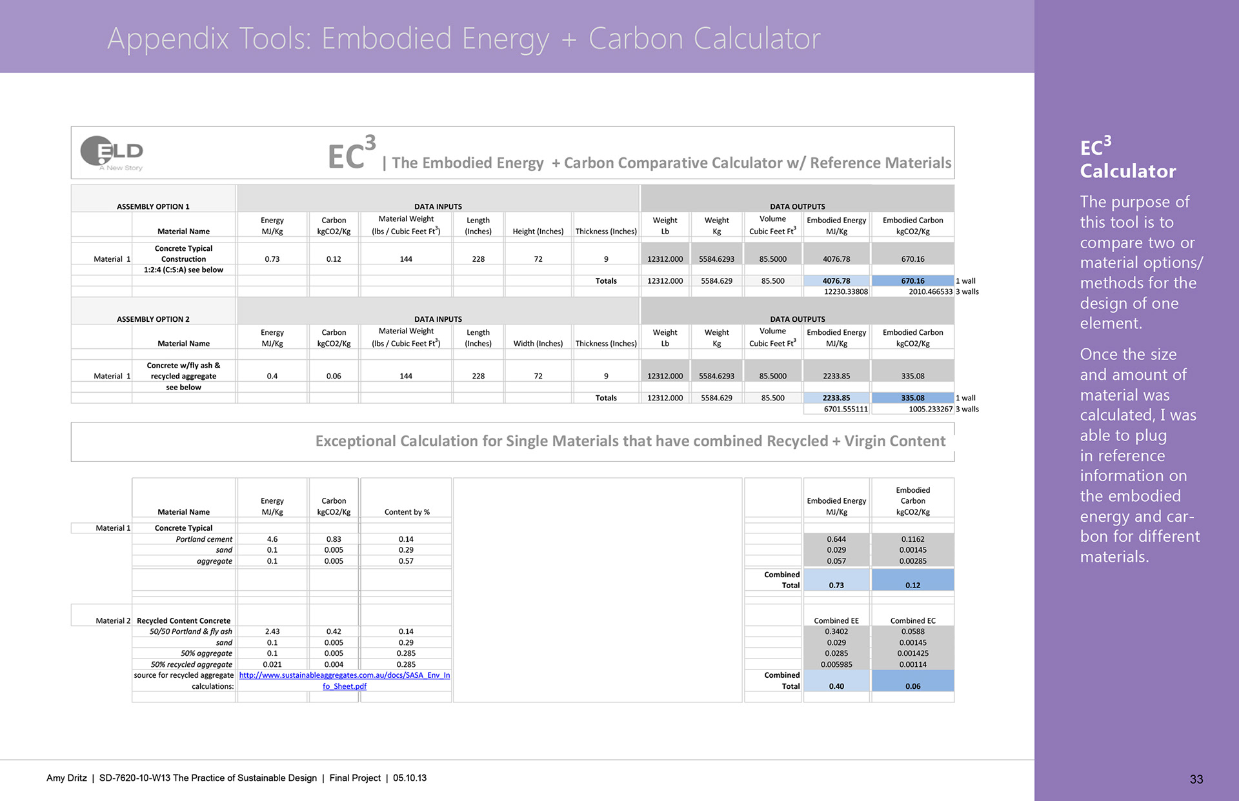
Task: Click the 0.644 embodied energy value
Action: click(x=836, y=539)
